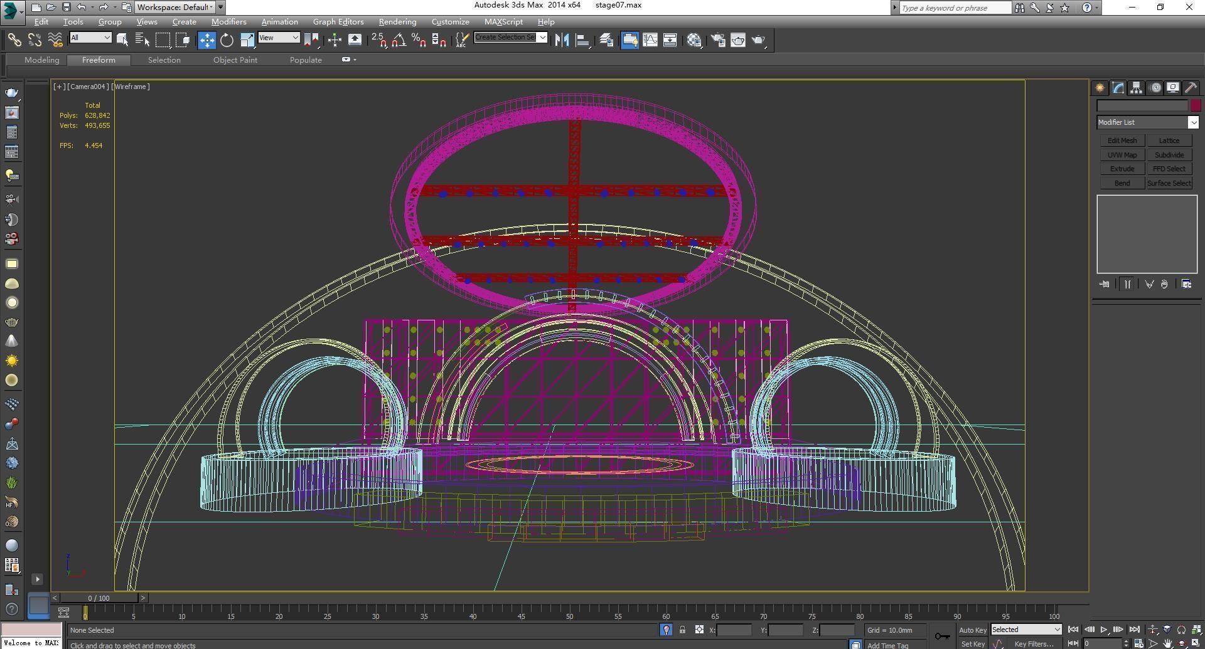Click the Unlink Selection icon
This screenshot has width=1205, height=649.
(35, 40)
